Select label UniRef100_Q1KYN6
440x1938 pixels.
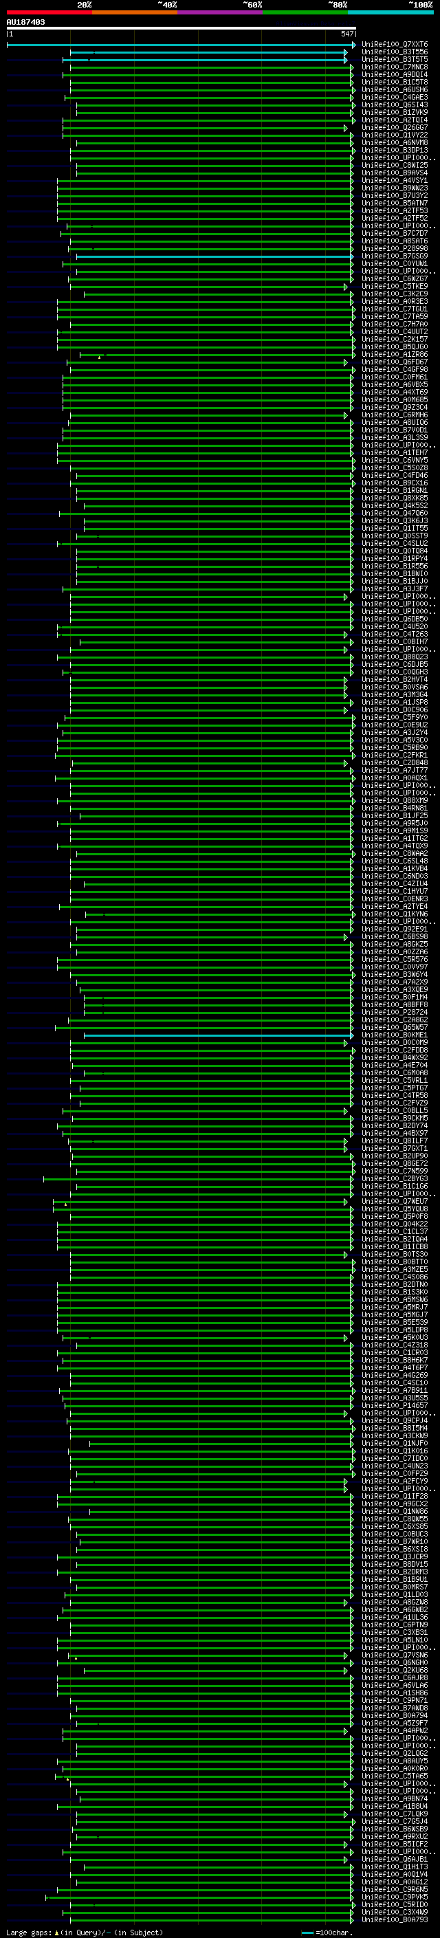pyautogui.click(x=395, y=914)
